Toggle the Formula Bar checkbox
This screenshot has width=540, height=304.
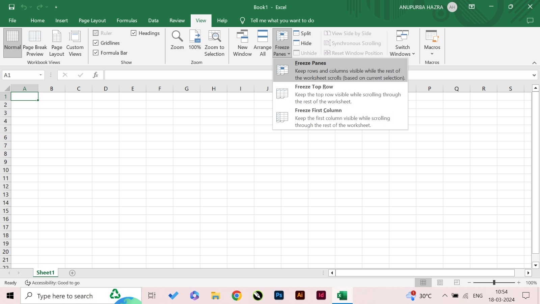(x=96, y=53)
